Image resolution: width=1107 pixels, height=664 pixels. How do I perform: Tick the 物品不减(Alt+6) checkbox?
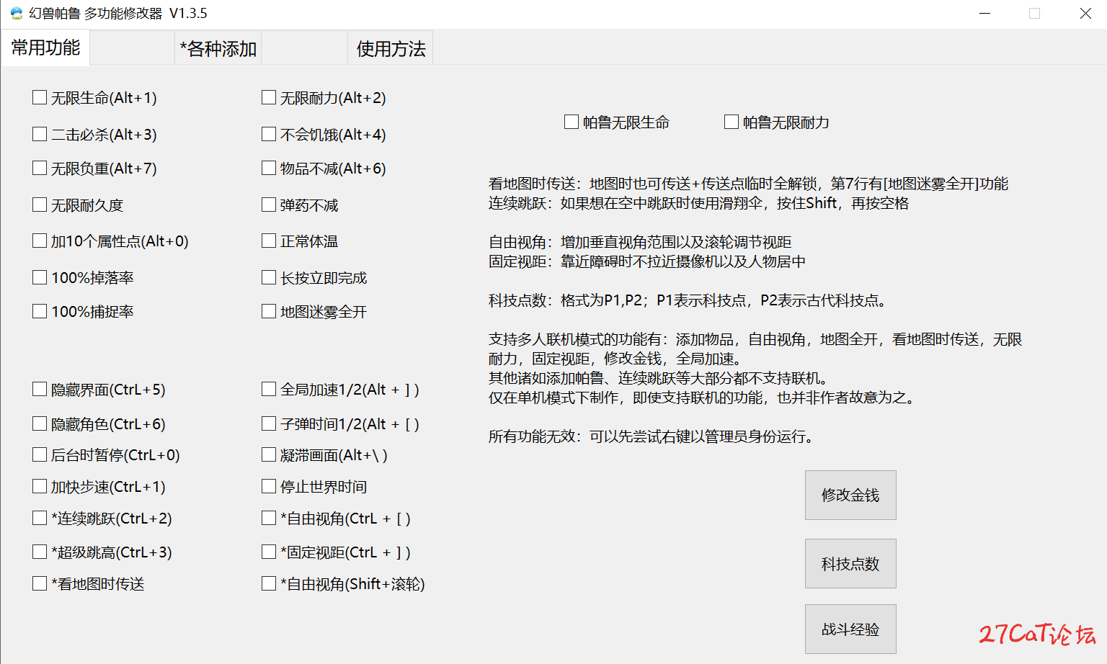pyautogui.click(x=269, y=168)
